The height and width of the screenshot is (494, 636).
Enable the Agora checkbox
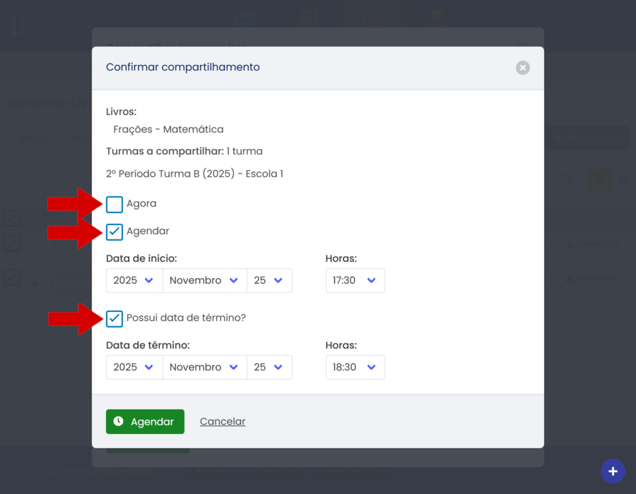tap(114, 204)
